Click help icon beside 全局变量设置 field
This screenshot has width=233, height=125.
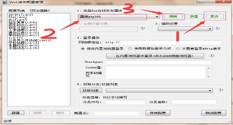142,28
